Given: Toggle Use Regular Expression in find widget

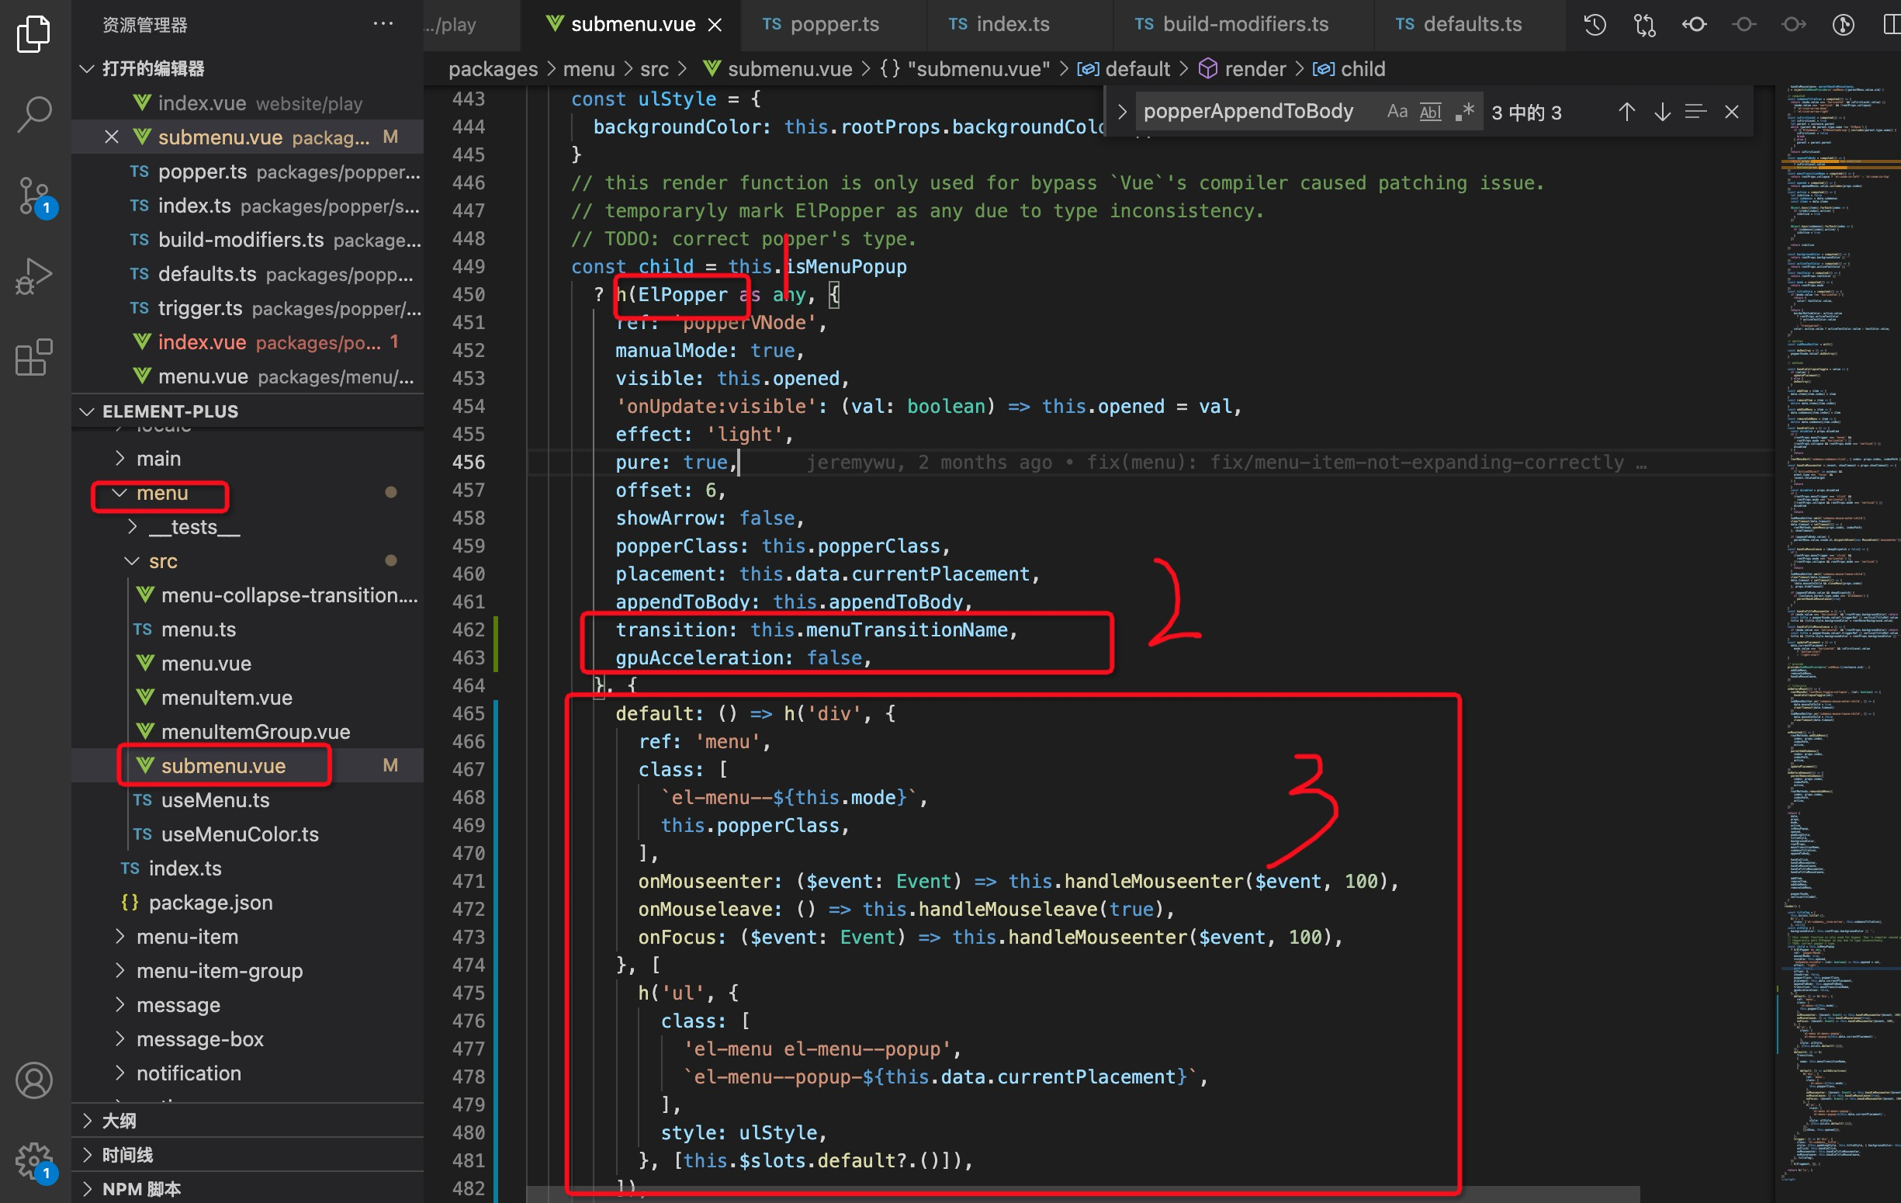Looking at the screenshot, I should (x=1464, y=111).
